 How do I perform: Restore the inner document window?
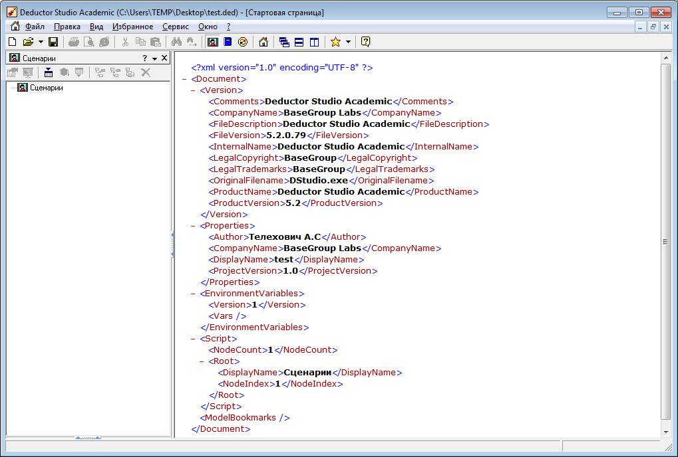pos(653,27)
